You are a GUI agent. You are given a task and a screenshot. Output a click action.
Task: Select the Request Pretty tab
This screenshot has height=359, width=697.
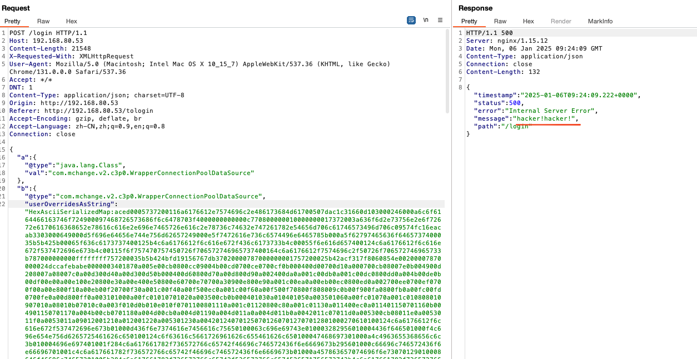pyautogui.click(x=12, y=21)
